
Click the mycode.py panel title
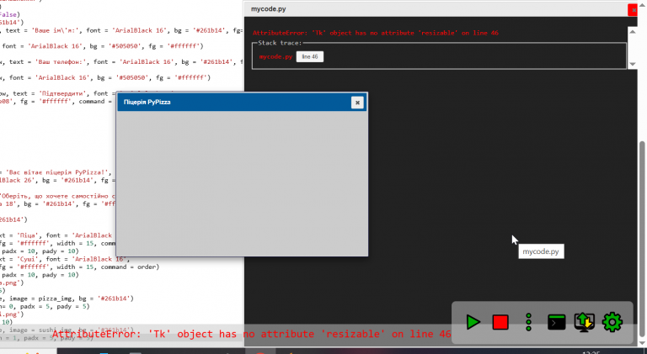click(x=268, y=9)
